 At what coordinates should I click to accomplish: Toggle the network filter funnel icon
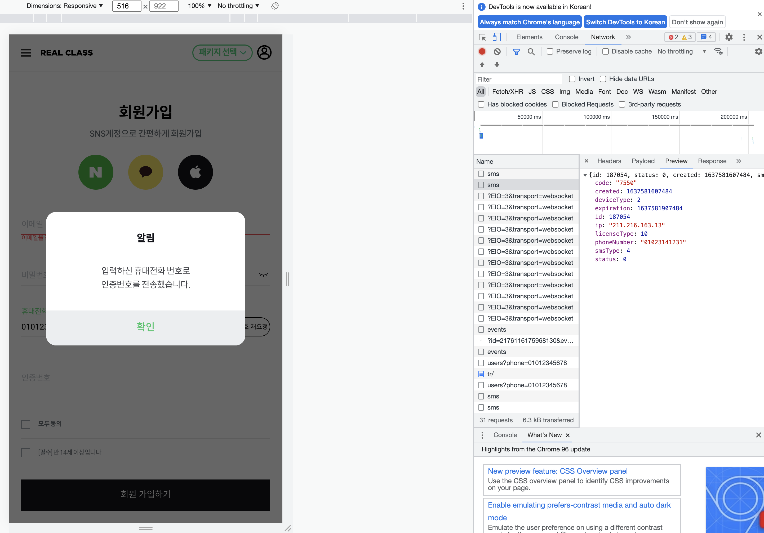[x=516, y=52]
